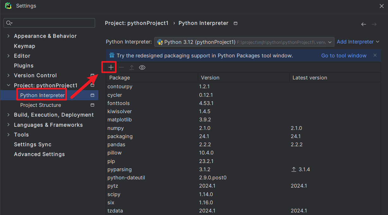388x215 pixels.
Task: Select the pandas package row
Action: 243,144
